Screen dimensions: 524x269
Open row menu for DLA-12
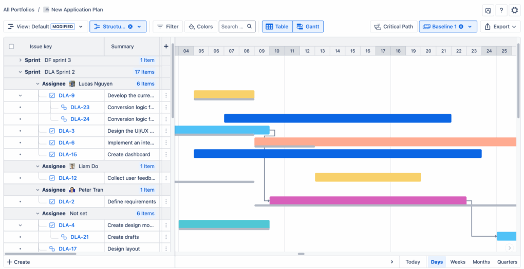166,178
